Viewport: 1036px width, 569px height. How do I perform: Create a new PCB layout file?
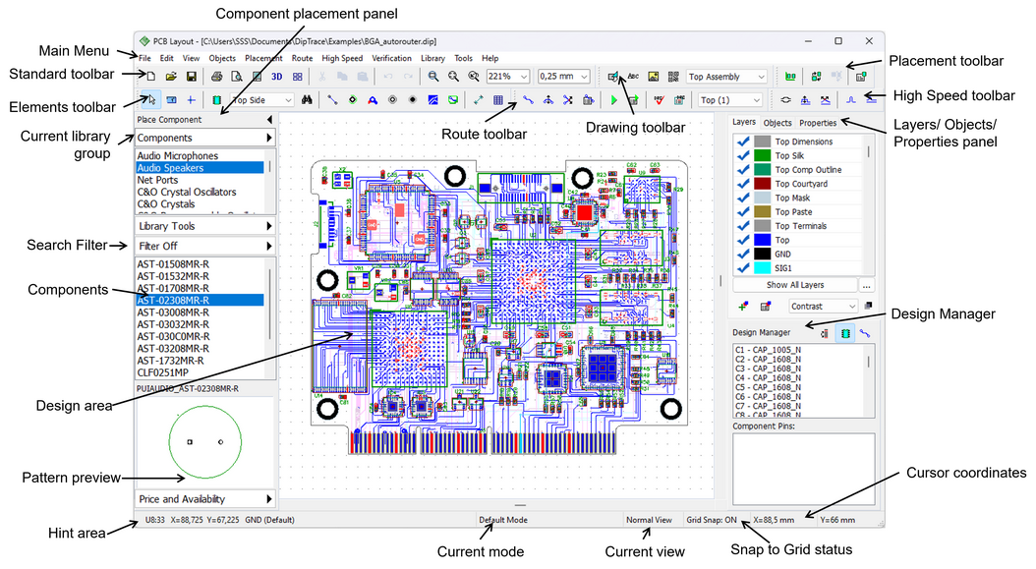[151, 77]
